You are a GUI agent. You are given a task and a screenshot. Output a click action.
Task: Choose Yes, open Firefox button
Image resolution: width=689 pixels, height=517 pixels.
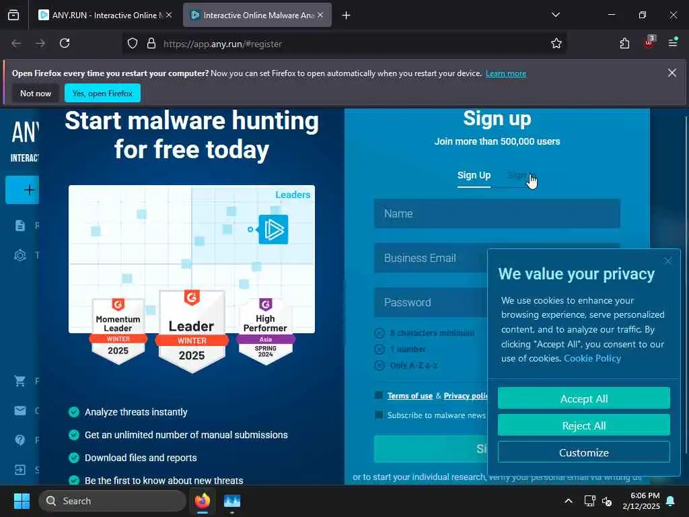tap(102, 93)
